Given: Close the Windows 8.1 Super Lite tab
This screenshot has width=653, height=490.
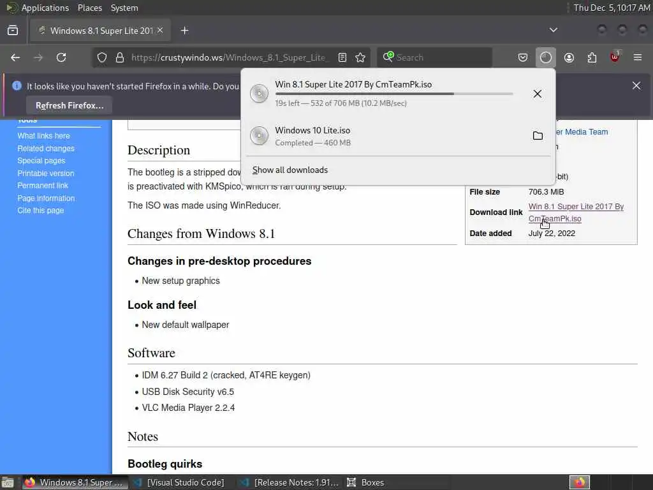Looking at the screenshot, I should 160,31.
